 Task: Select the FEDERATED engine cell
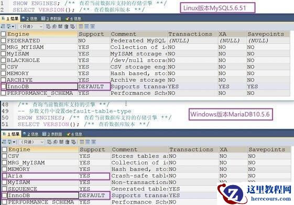tap(42, 40)
